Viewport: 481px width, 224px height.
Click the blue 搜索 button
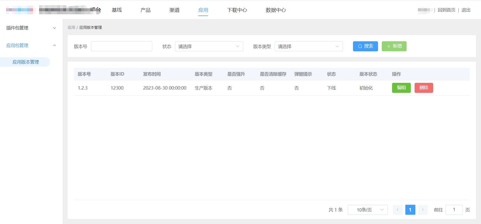click(366, 46)
